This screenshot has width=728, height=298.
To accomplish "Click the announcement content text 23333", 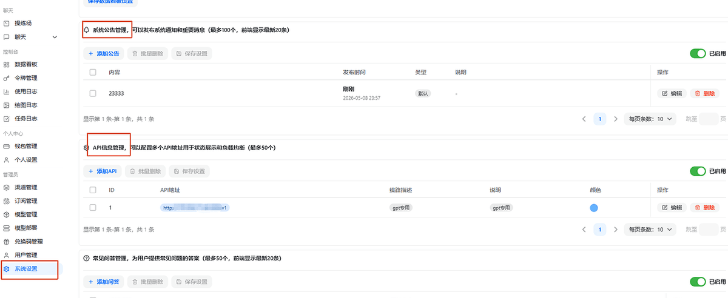I will coord(116,93).
